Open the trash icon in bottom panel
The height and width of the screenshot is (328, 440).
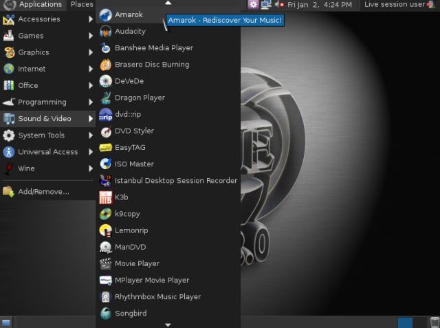(x=434, y=322)
